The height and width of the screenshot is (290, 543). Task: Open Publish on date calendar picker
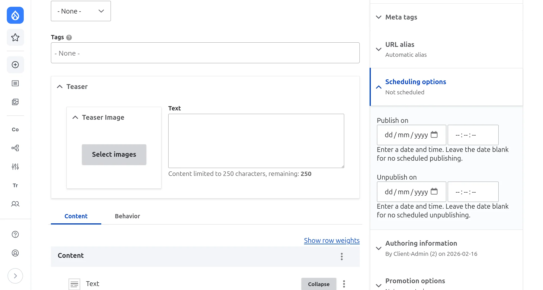coord(434,135)
